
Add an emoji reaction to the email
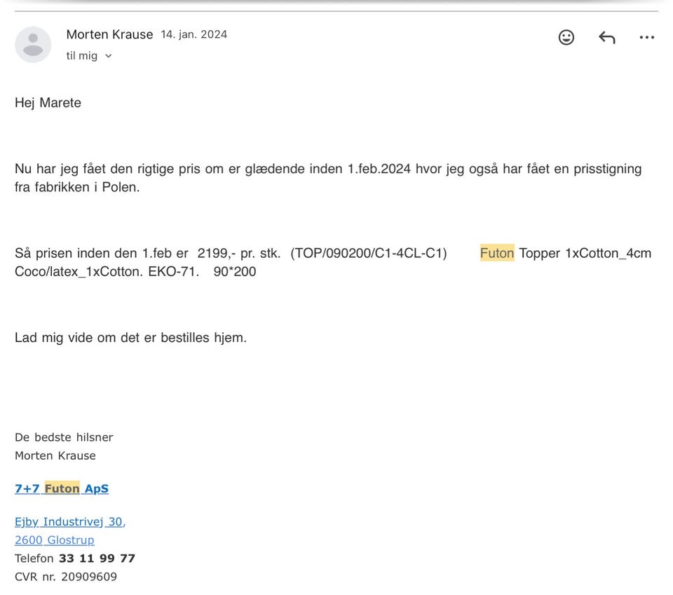coord(566,38)
